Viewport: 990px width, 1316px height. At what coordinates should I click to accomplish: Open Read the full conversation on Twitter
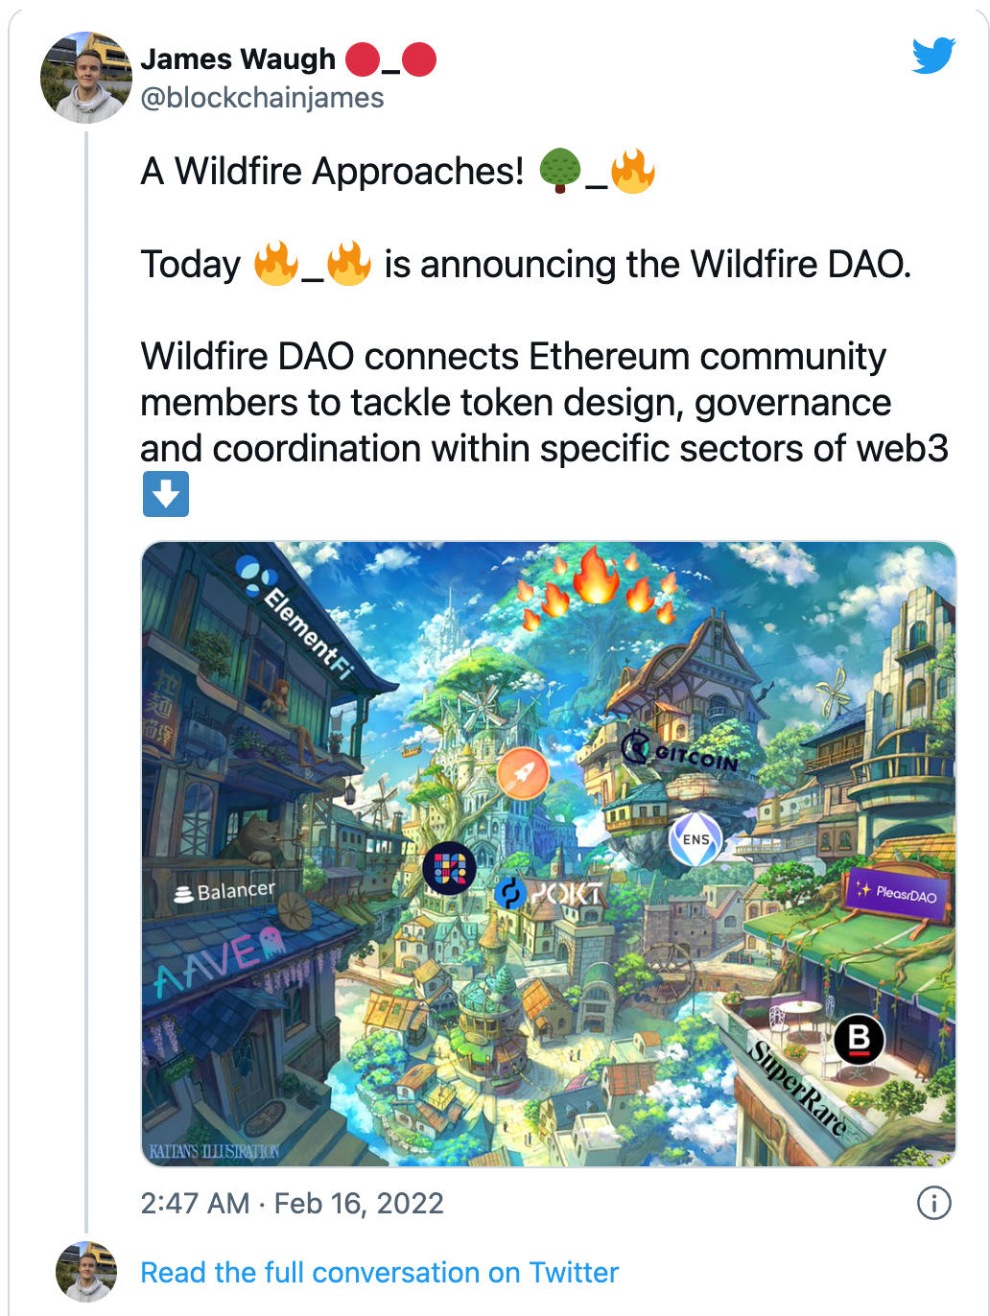coord(379,1272)
